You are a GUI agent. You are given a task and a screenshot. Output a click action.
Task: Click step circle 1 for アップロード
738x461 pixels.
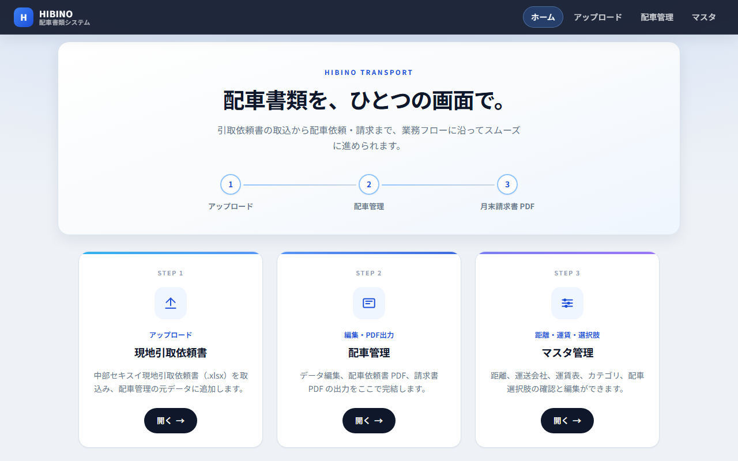[231, 184]
